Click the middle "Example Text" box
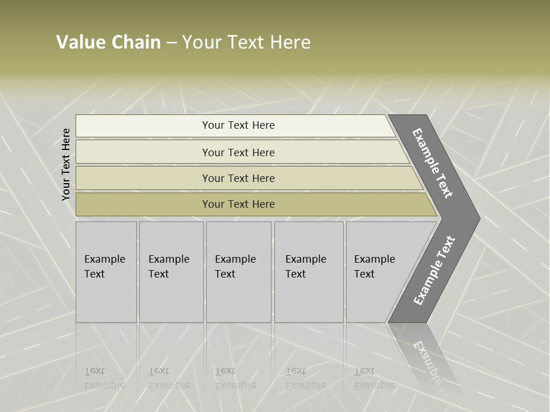 coord(238,272)
